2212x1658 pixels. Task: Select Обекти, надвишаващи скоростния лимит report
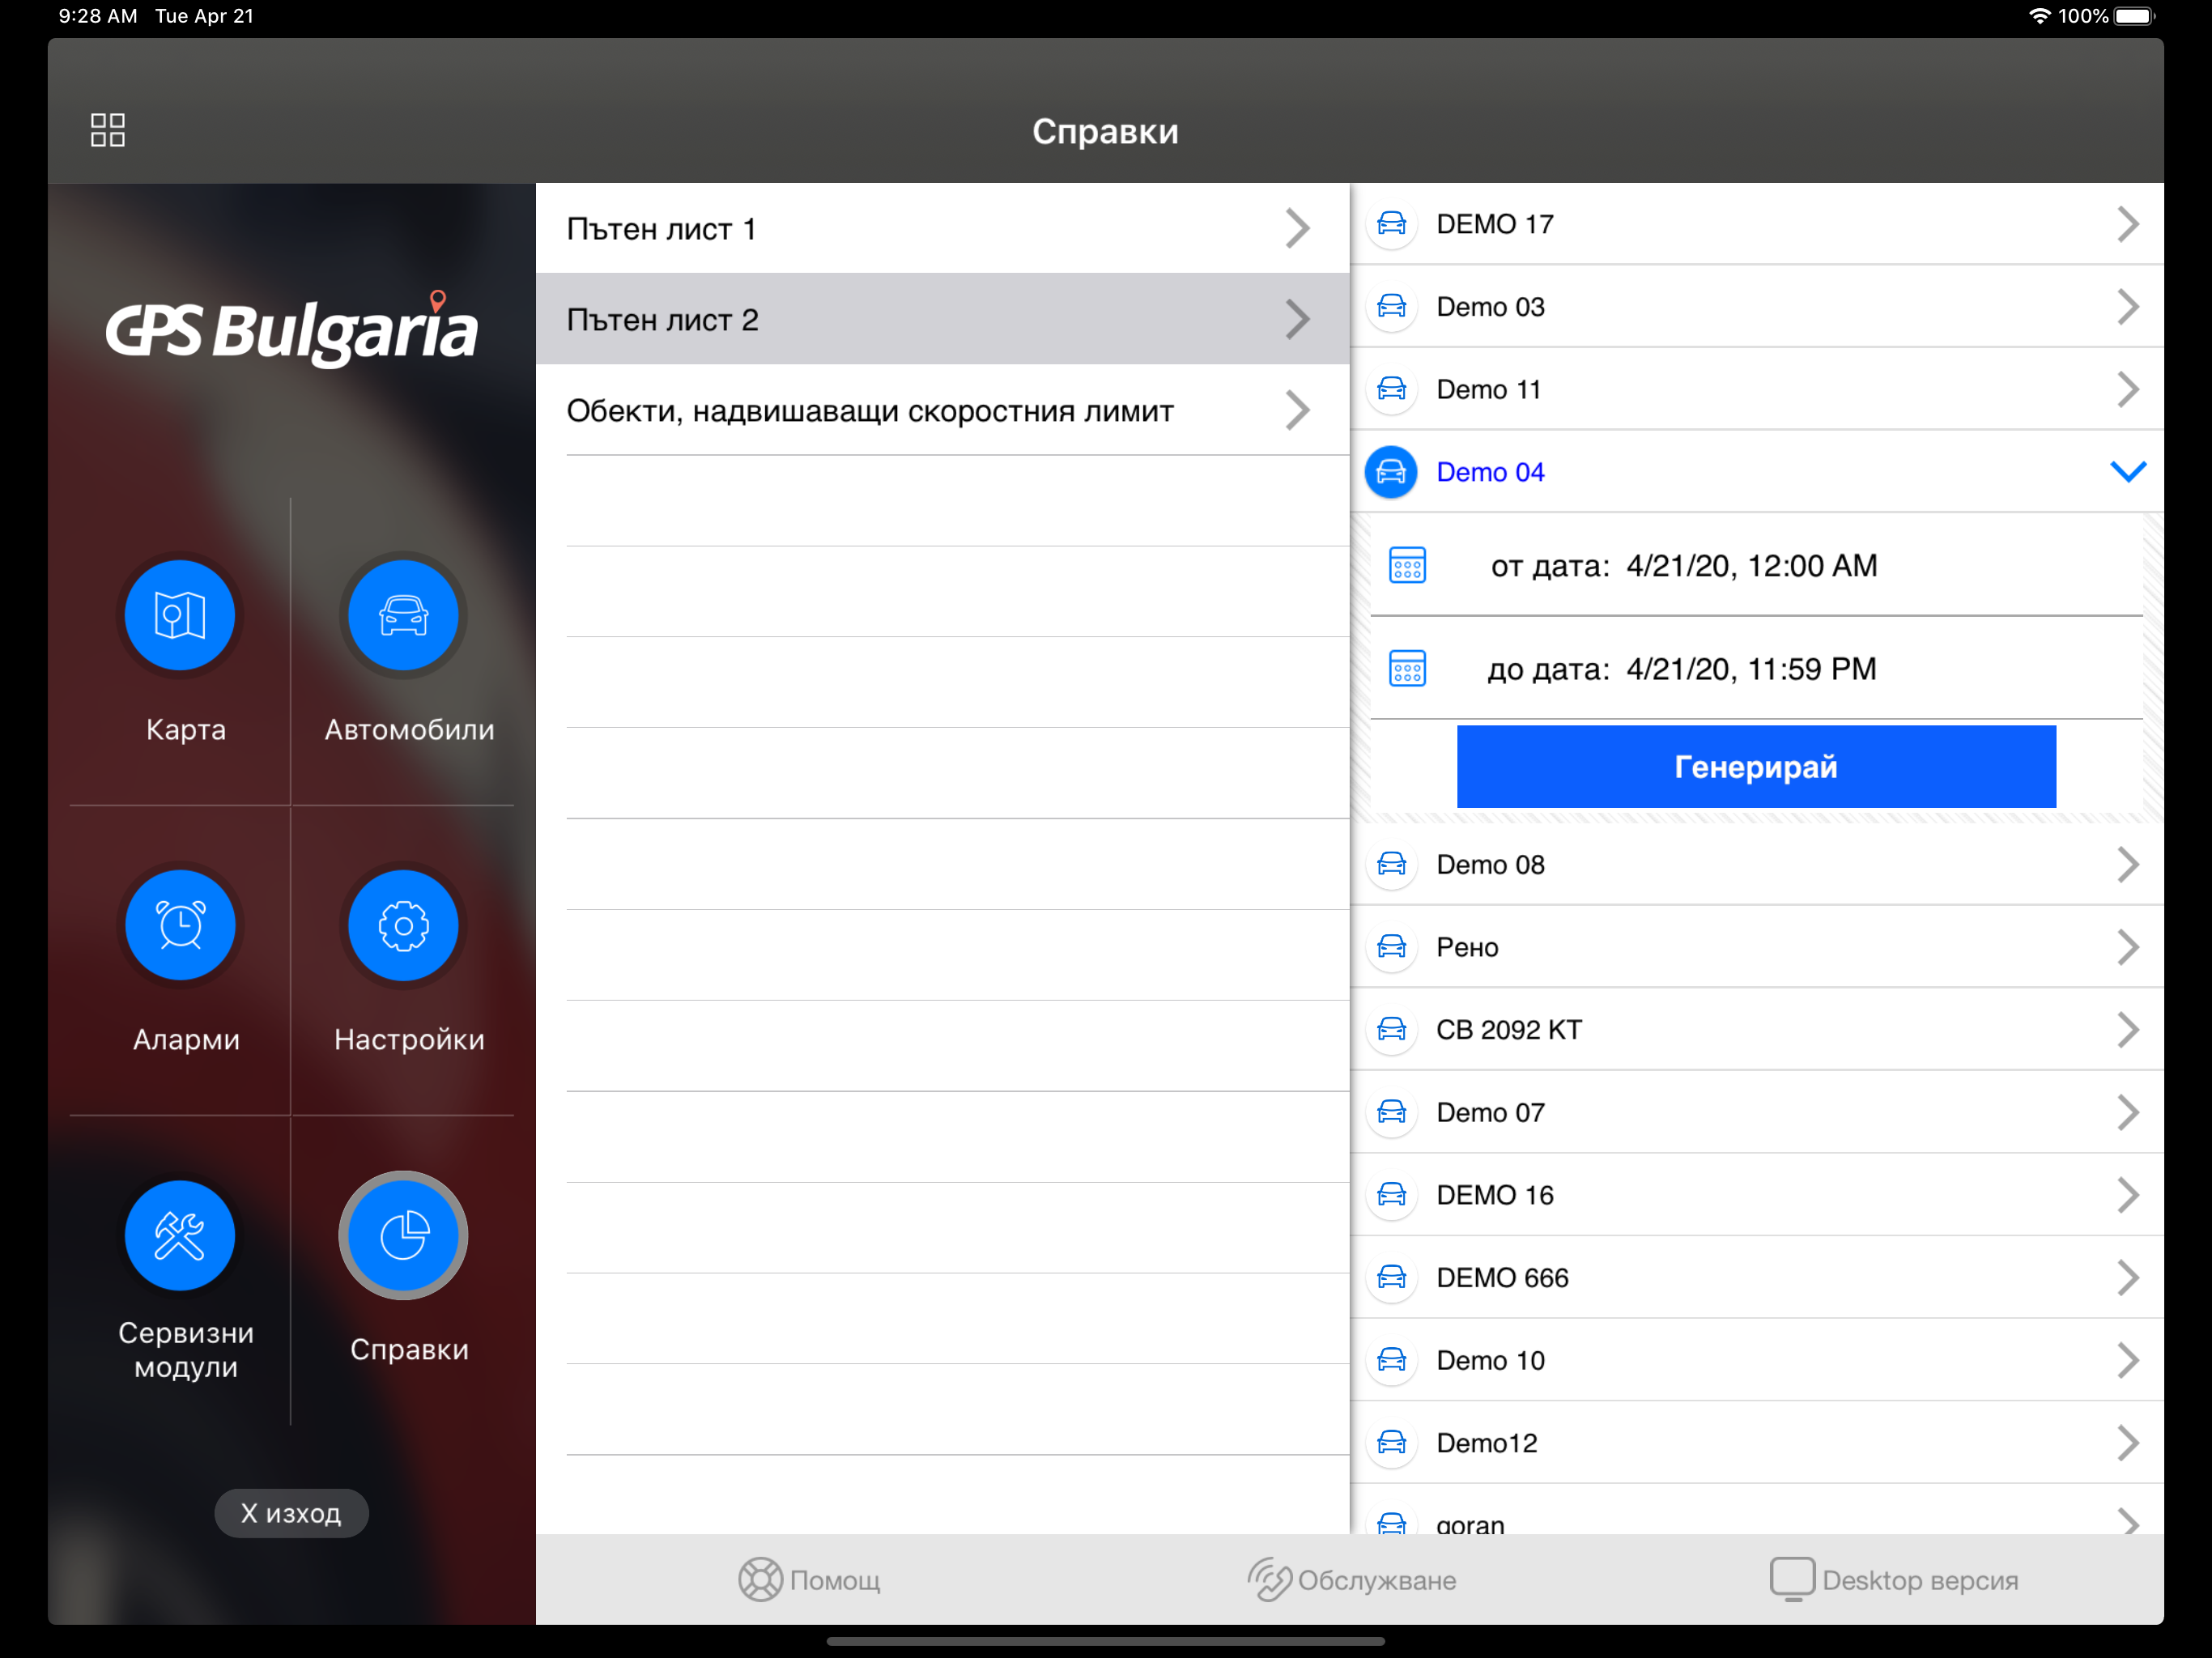point(942,410)
